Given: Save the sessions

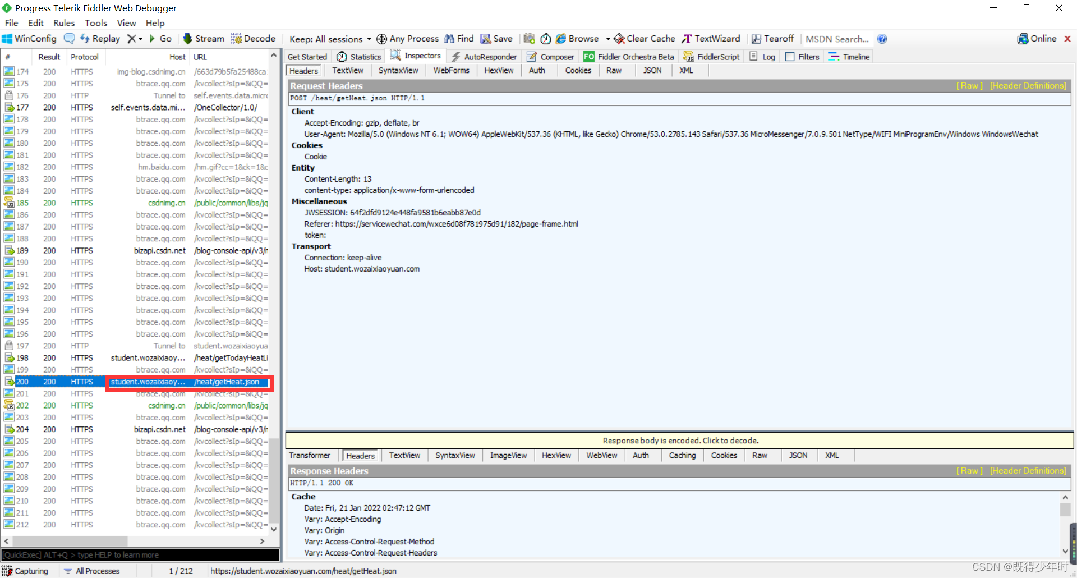Looking at the screenshot, I should coord(496,39).
